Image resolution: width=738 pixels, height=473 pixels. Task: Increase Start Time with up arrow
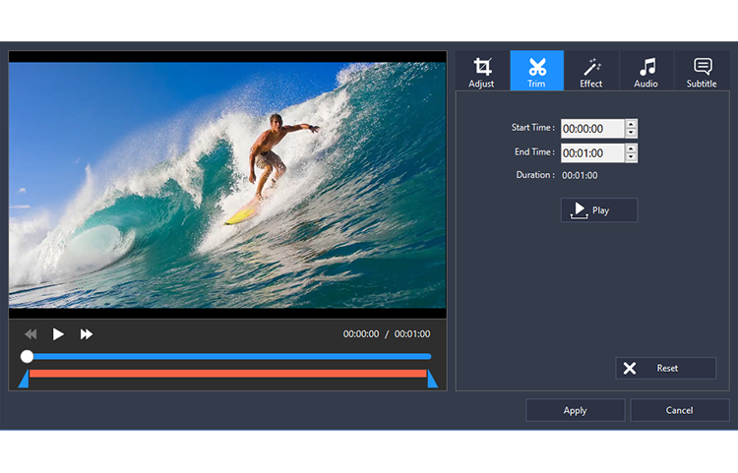coord(631,124)
